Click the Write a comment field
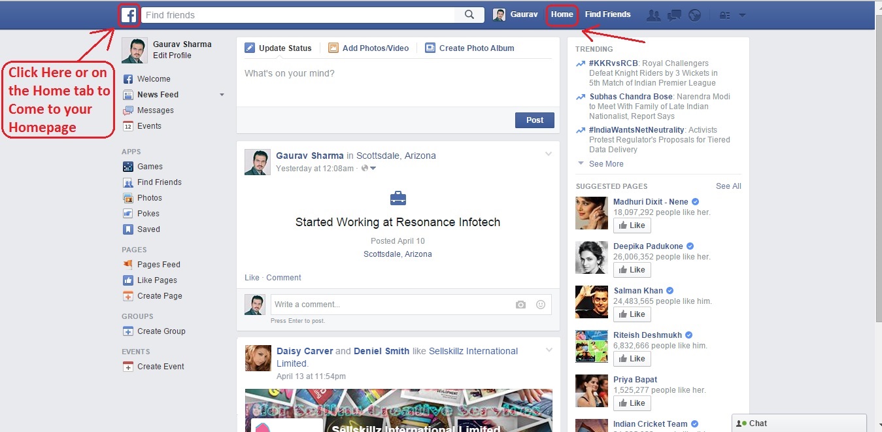 click(x=391, y=305)
